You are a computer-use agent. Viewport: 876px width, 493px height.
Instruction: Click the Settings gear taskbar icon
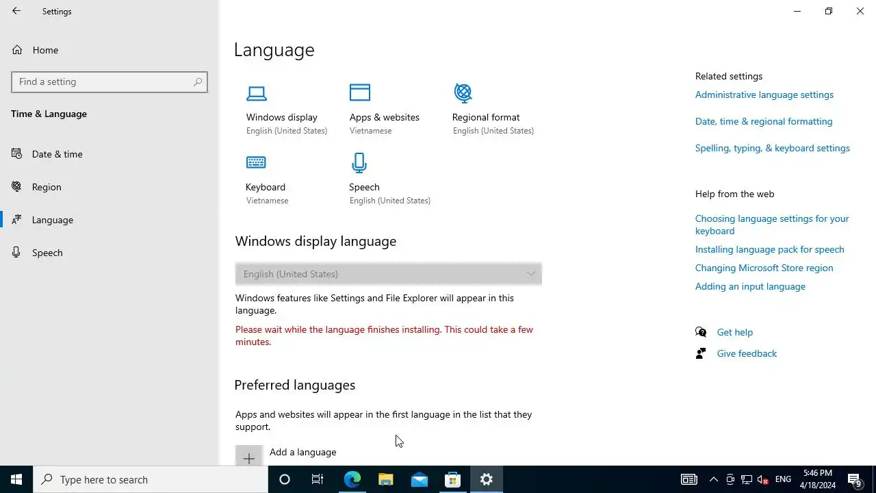pos(487,479)
